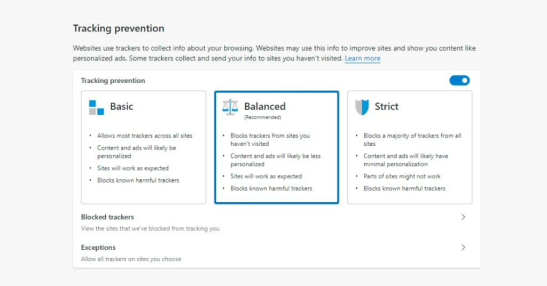Click "View the sites that we've blocked" text

[150, 229]
